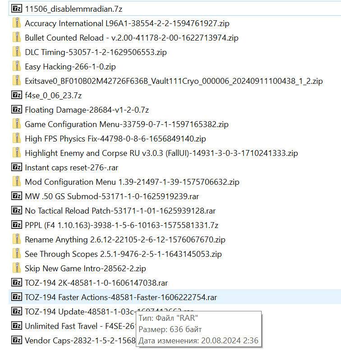This screenshot has height=360, width=341.
Task: Select TOZ-194 2K-48581-1-0-1606147038.rar name
Action: coord(96,283)
